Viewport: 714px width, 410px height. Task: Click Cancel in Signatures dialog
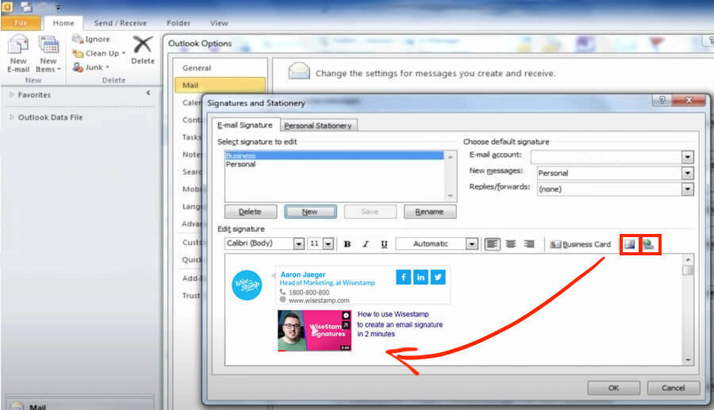pyautogui.click(x=673, y=388)
